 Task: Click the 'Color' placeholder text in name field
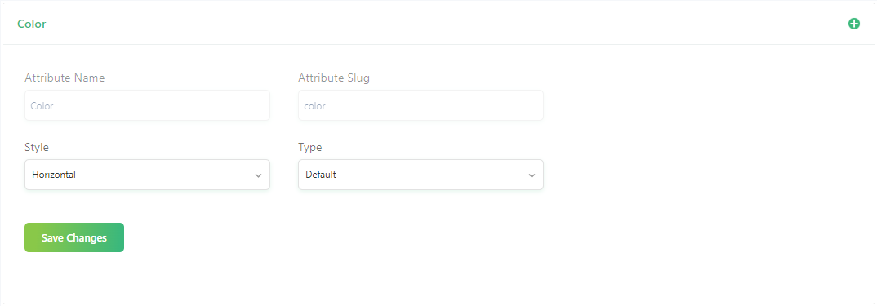pyautogui.click(x=42, y=106)
